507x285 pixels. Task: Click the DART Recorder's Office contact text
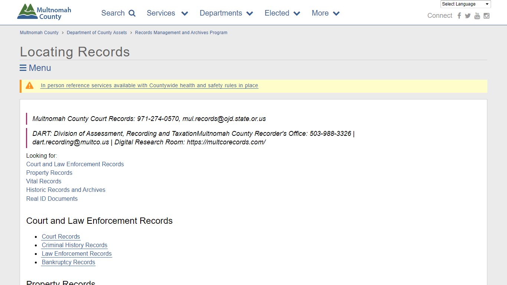coord(193,138)
